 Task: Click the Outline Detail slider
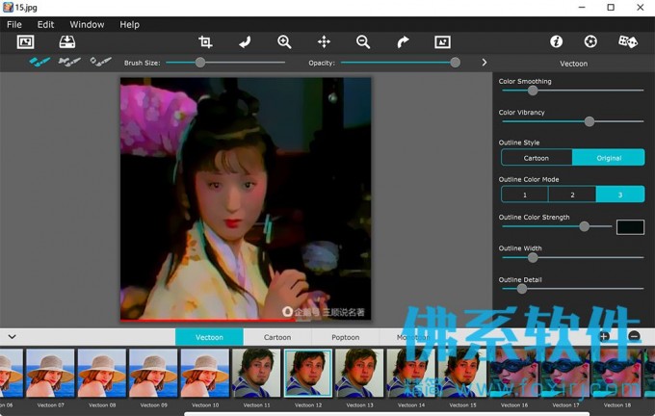(573, 289)
